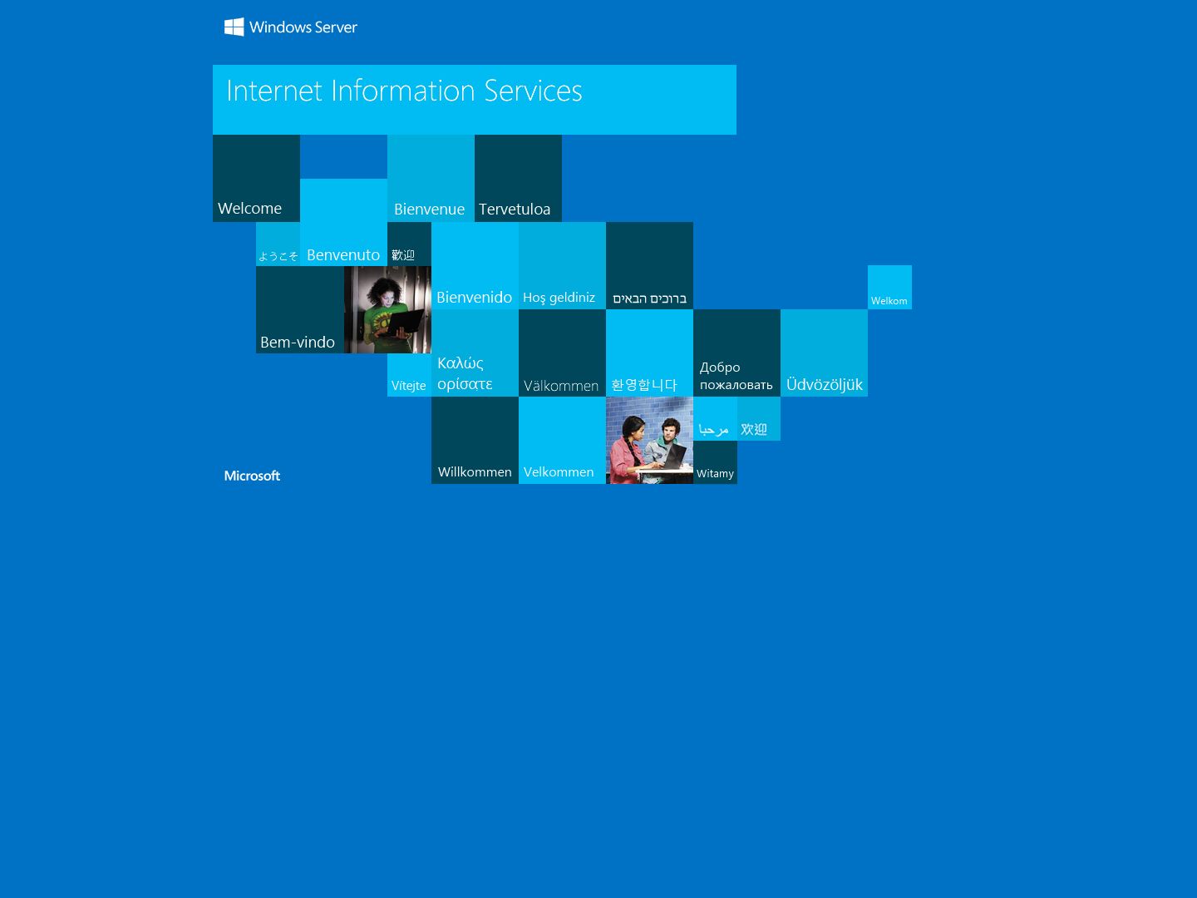This screenshot has height=898, width=1197.
Task: Click the Witamy tile
Action: 715,462
